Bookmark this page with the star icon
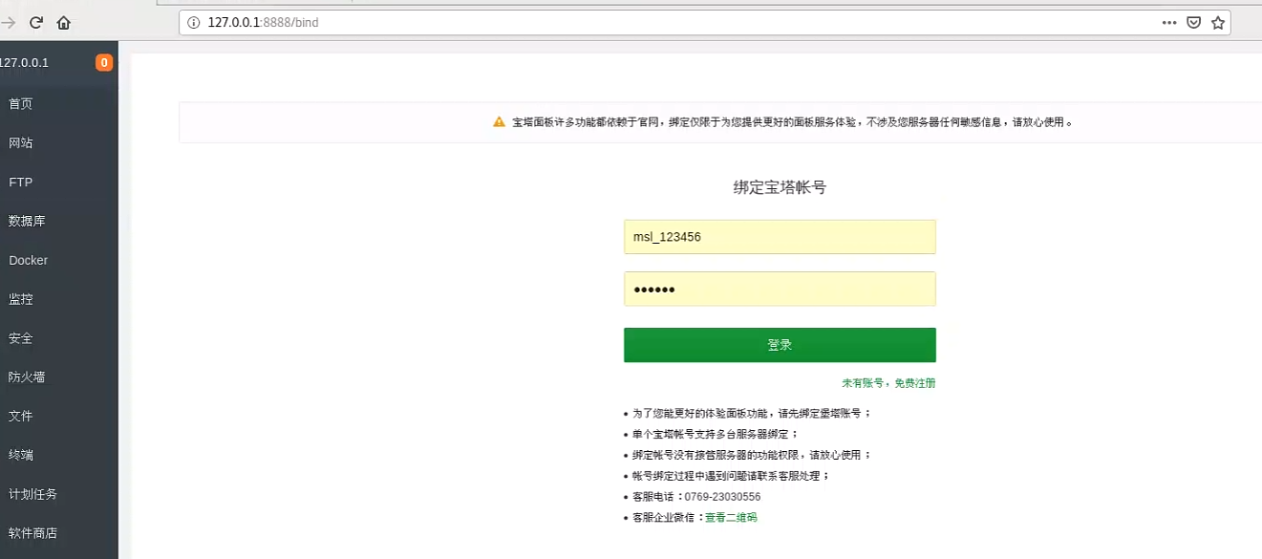This screenshot has width=1262, height=559. 1218,22
